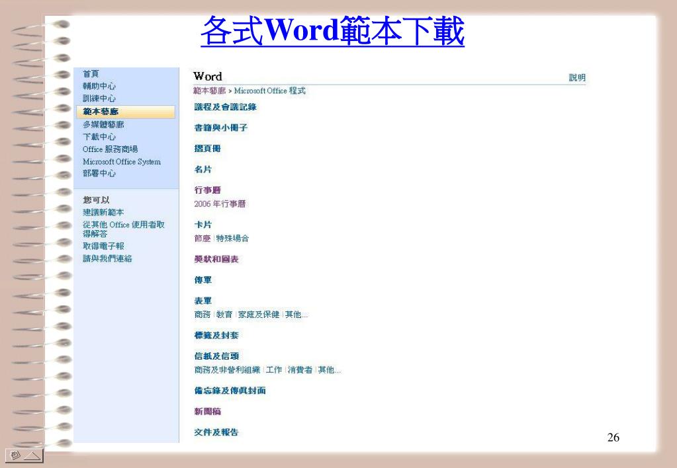677x468 pixels.
Task: Click 從其他 Office 使用者取得解答 link
Action: click(124, 229)
